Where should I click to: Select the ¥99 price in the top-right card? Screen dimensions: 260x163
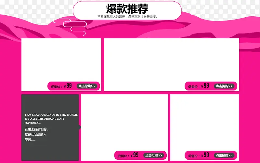click(x=205, y=86)
